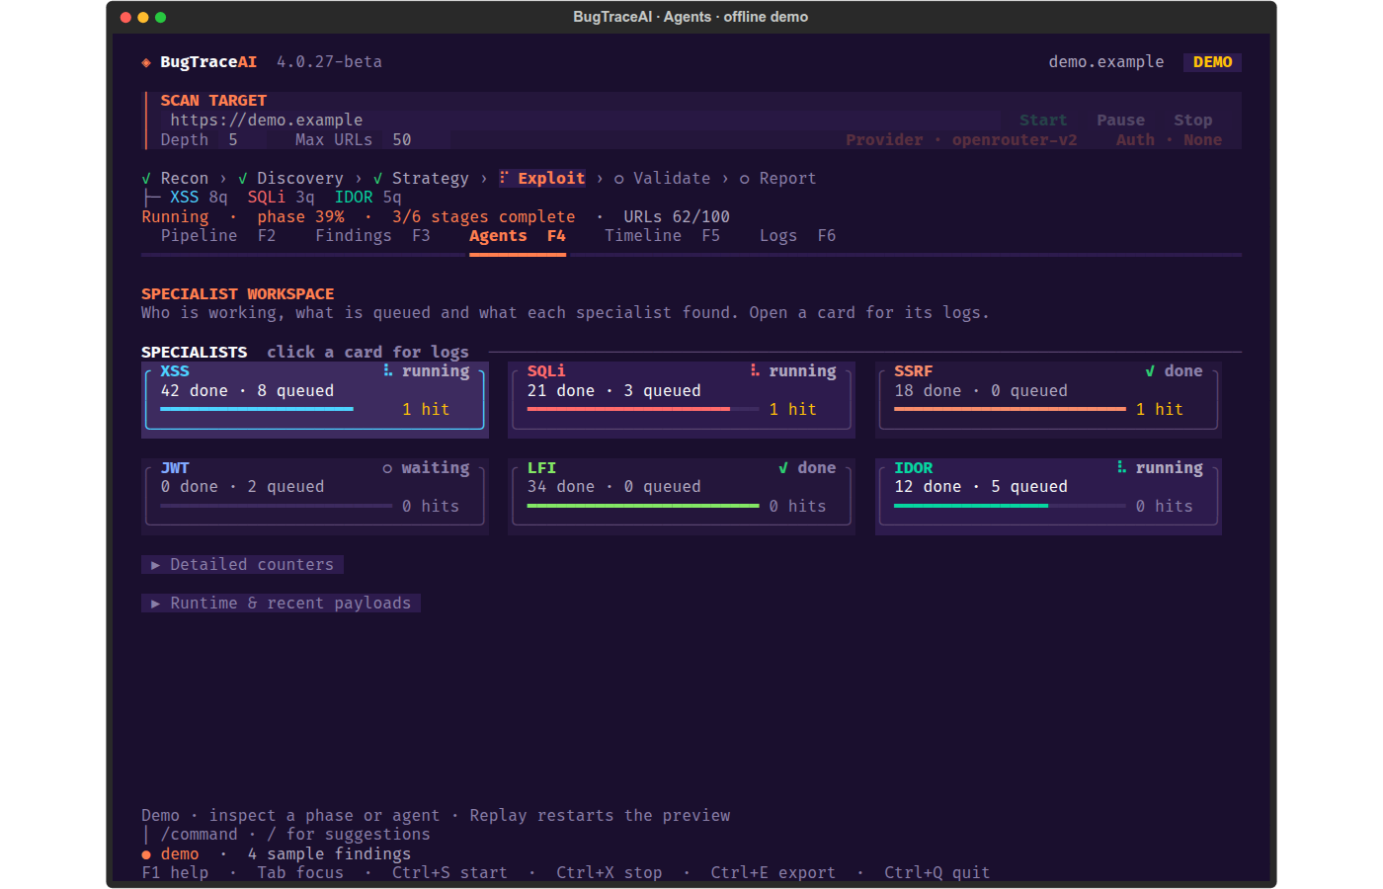Click the URLs 62/100 counter

pos(677,217)
